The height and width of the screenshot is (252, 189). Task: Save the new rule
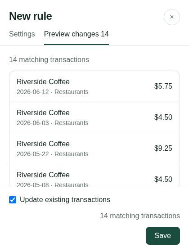coord(163,236)
